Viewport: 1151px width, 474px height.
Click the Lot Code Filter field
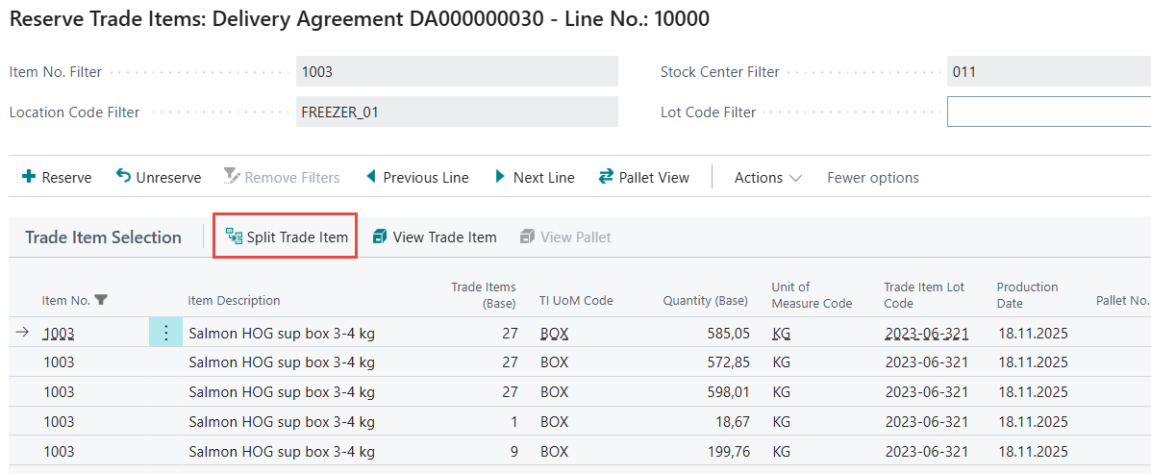coord(1048,112)
